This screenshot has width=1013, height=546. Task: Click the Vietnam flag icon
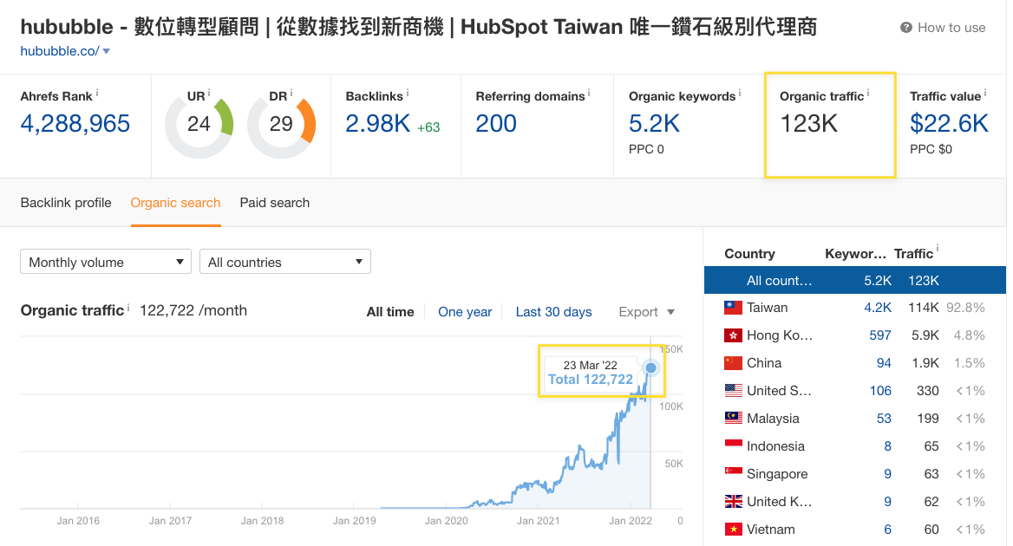(733, 530)
